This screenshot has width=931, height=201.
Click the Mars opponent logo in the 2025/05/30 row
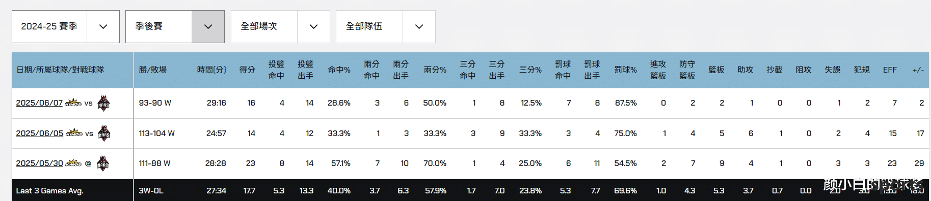103,163
